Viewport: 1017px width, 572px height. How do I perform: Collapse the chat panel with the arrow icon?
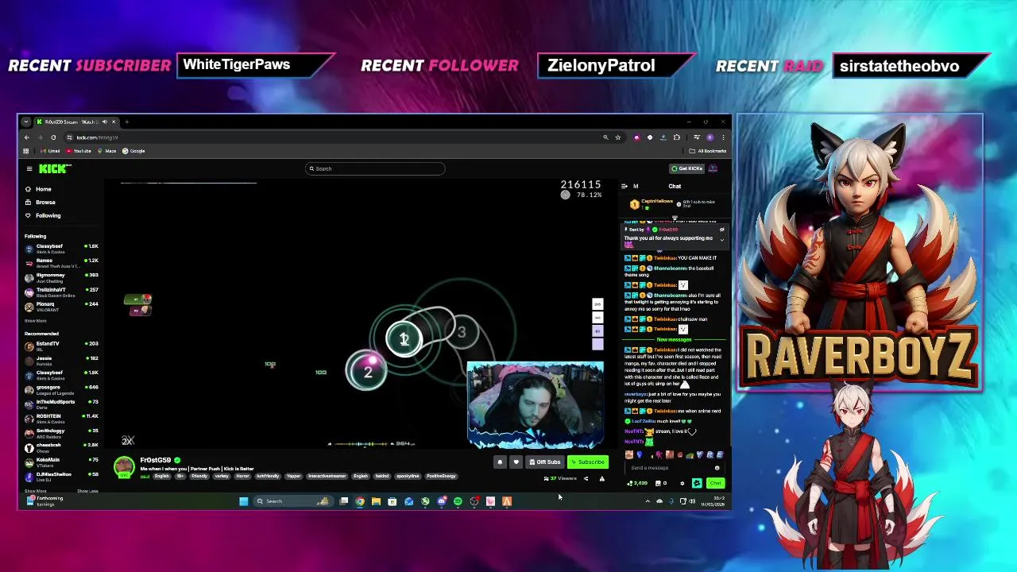point(625,186)
